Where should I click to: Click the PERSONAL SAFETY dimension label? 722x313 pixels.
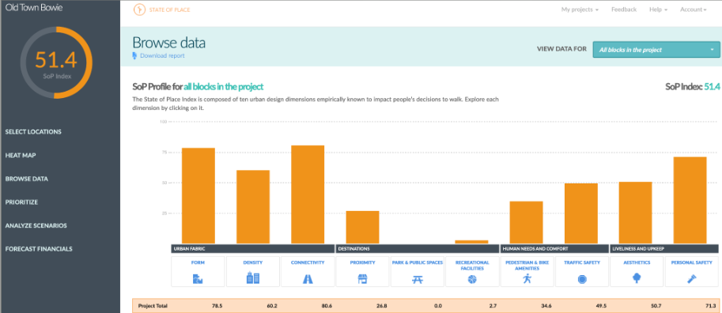tap(692, 262)
